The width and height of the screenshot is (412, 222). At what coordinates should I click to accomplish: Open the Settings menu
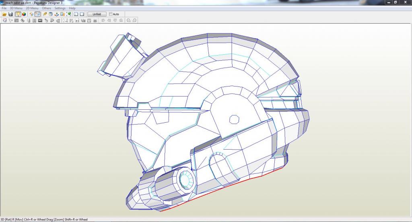[60, 8]
